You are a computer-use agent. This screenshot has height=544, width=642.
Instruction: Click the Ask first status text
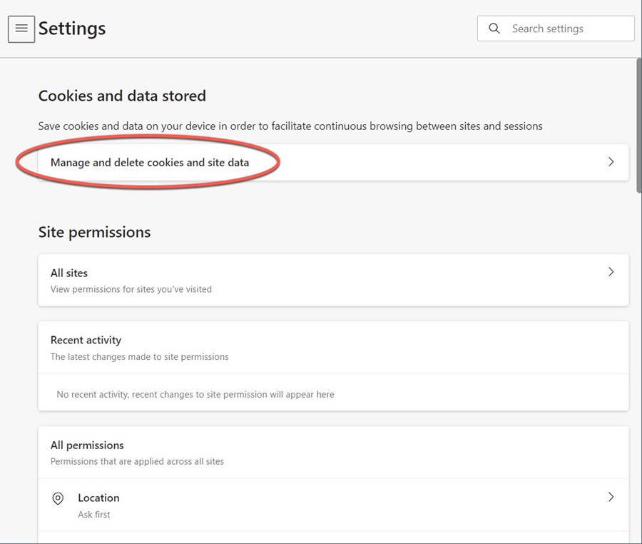pos(94,515)
